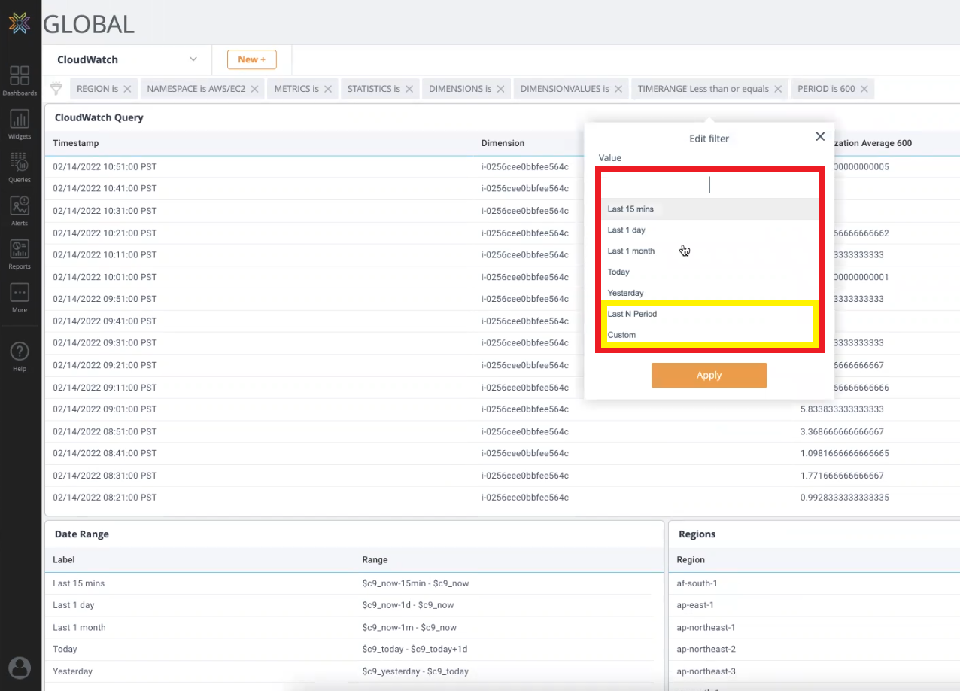Select the ap-northeast-3 region
The height and width of the screenshot is (691, 960).
pos(706,671)
